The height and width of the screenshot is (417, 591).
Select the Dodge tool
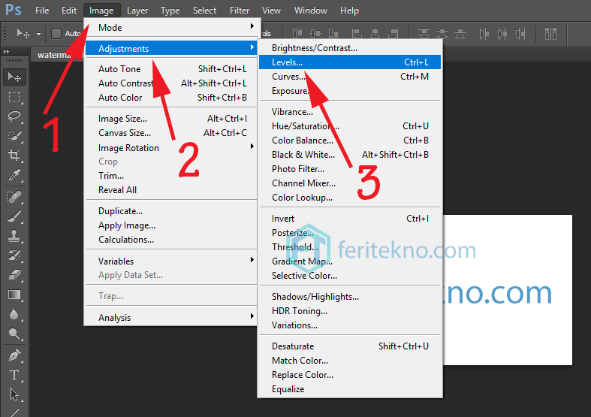14,334
